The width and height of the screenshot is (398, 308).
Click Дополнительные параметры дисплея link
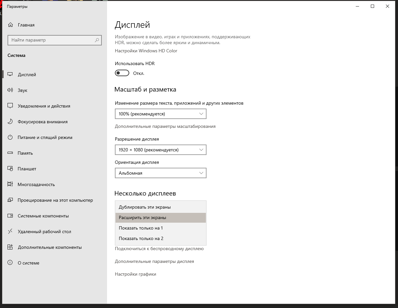point(154,262)
